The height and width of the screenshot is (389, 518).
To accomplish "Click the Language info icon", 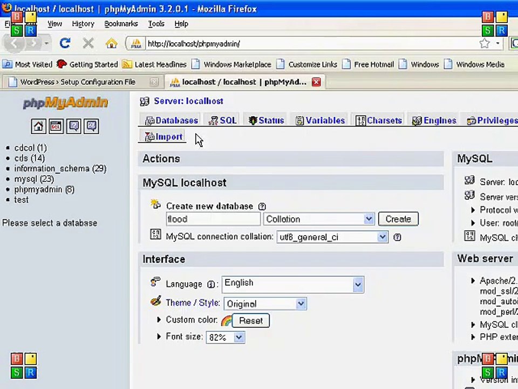I will click(210, 285).
